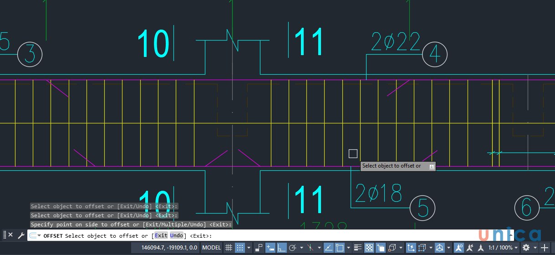Click the gizmo icon
This screenshot has width=555, height=255.
click(439, 248)
